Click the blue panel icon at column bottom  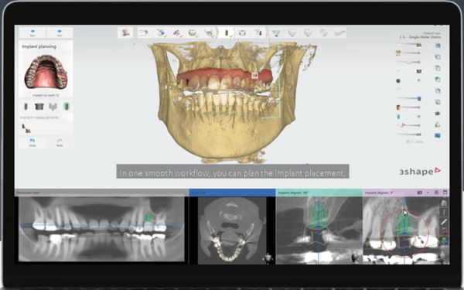tap(438, 136)
